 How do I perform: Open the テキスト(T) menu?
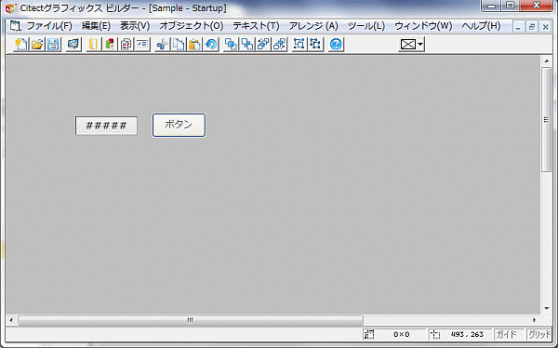[x=256, y=26]
